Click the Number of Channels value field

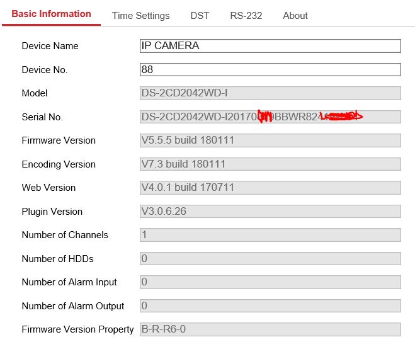[x=270, y=235]
